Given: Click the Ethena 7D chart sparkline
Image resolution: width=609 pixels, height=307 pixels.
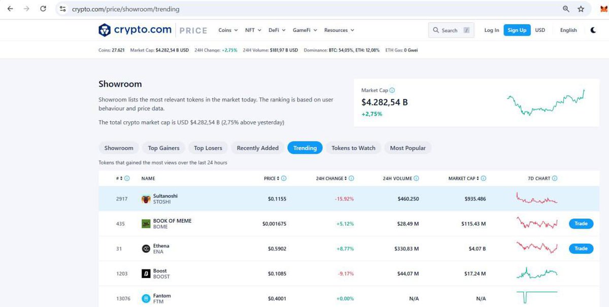Looking at the screenshot, I should pyautogui.click(x=537, y=248).
